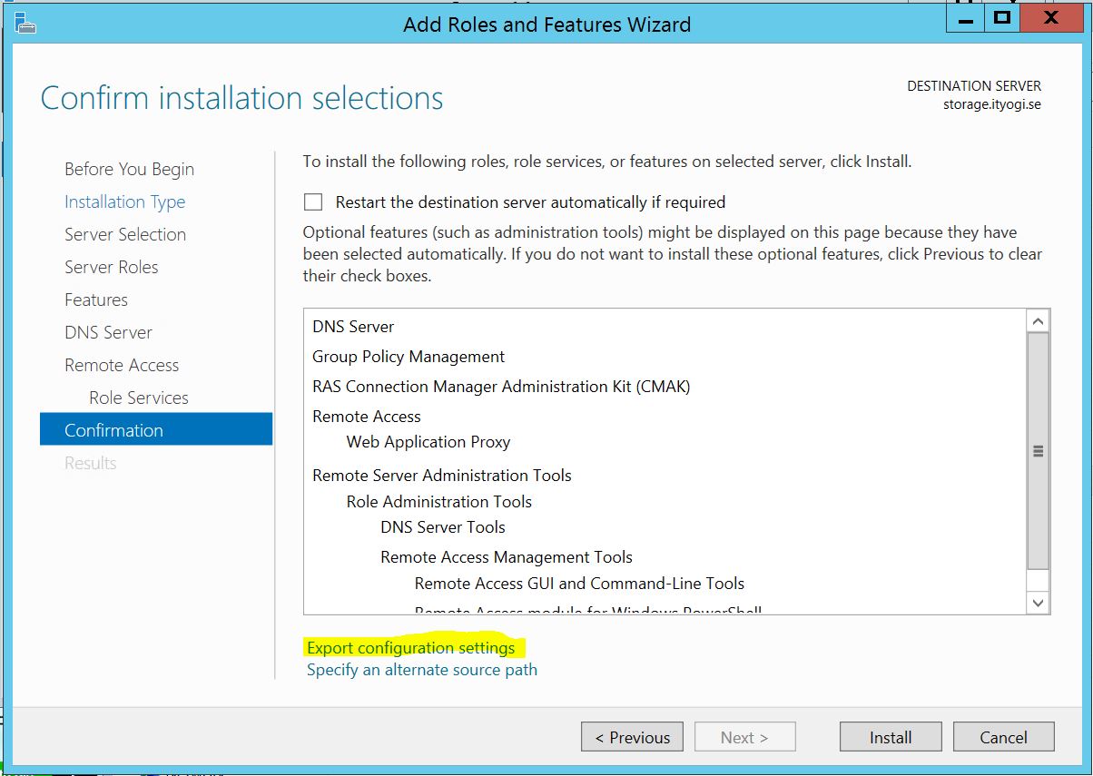Click the Previous button

(x=633, y=737)
